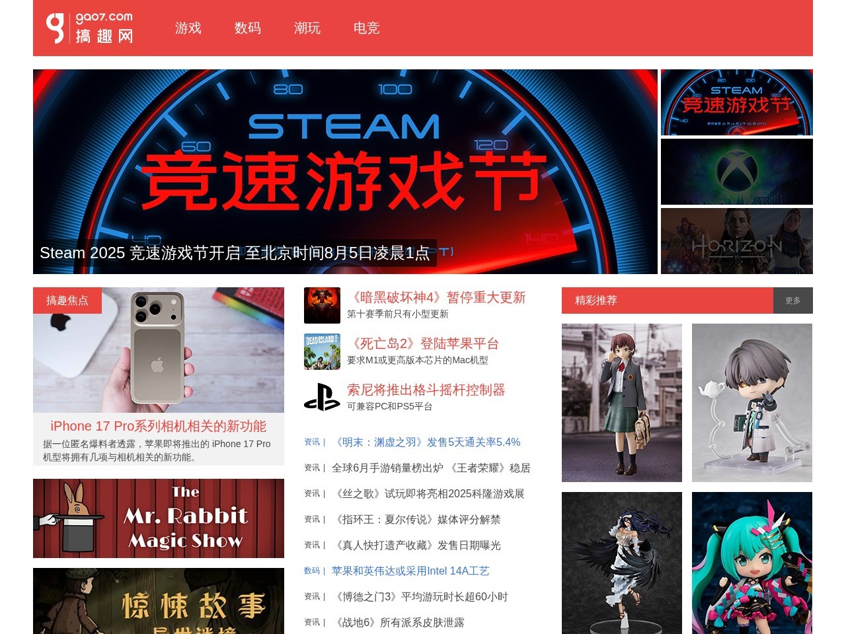Viewport: 846px width, 634px height.
Task: Select the PlayStation logo icon
Action: [x=322, y=397]
